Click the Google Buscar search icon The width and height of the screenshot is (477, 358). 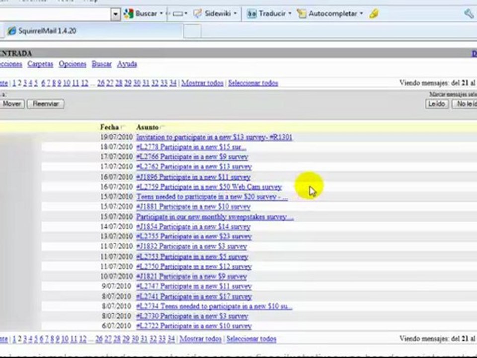pyautogui.click(x=128, y=14)
